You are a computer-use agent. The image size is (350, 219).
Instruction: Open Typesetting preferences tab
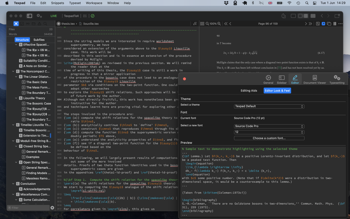point(337,80)
